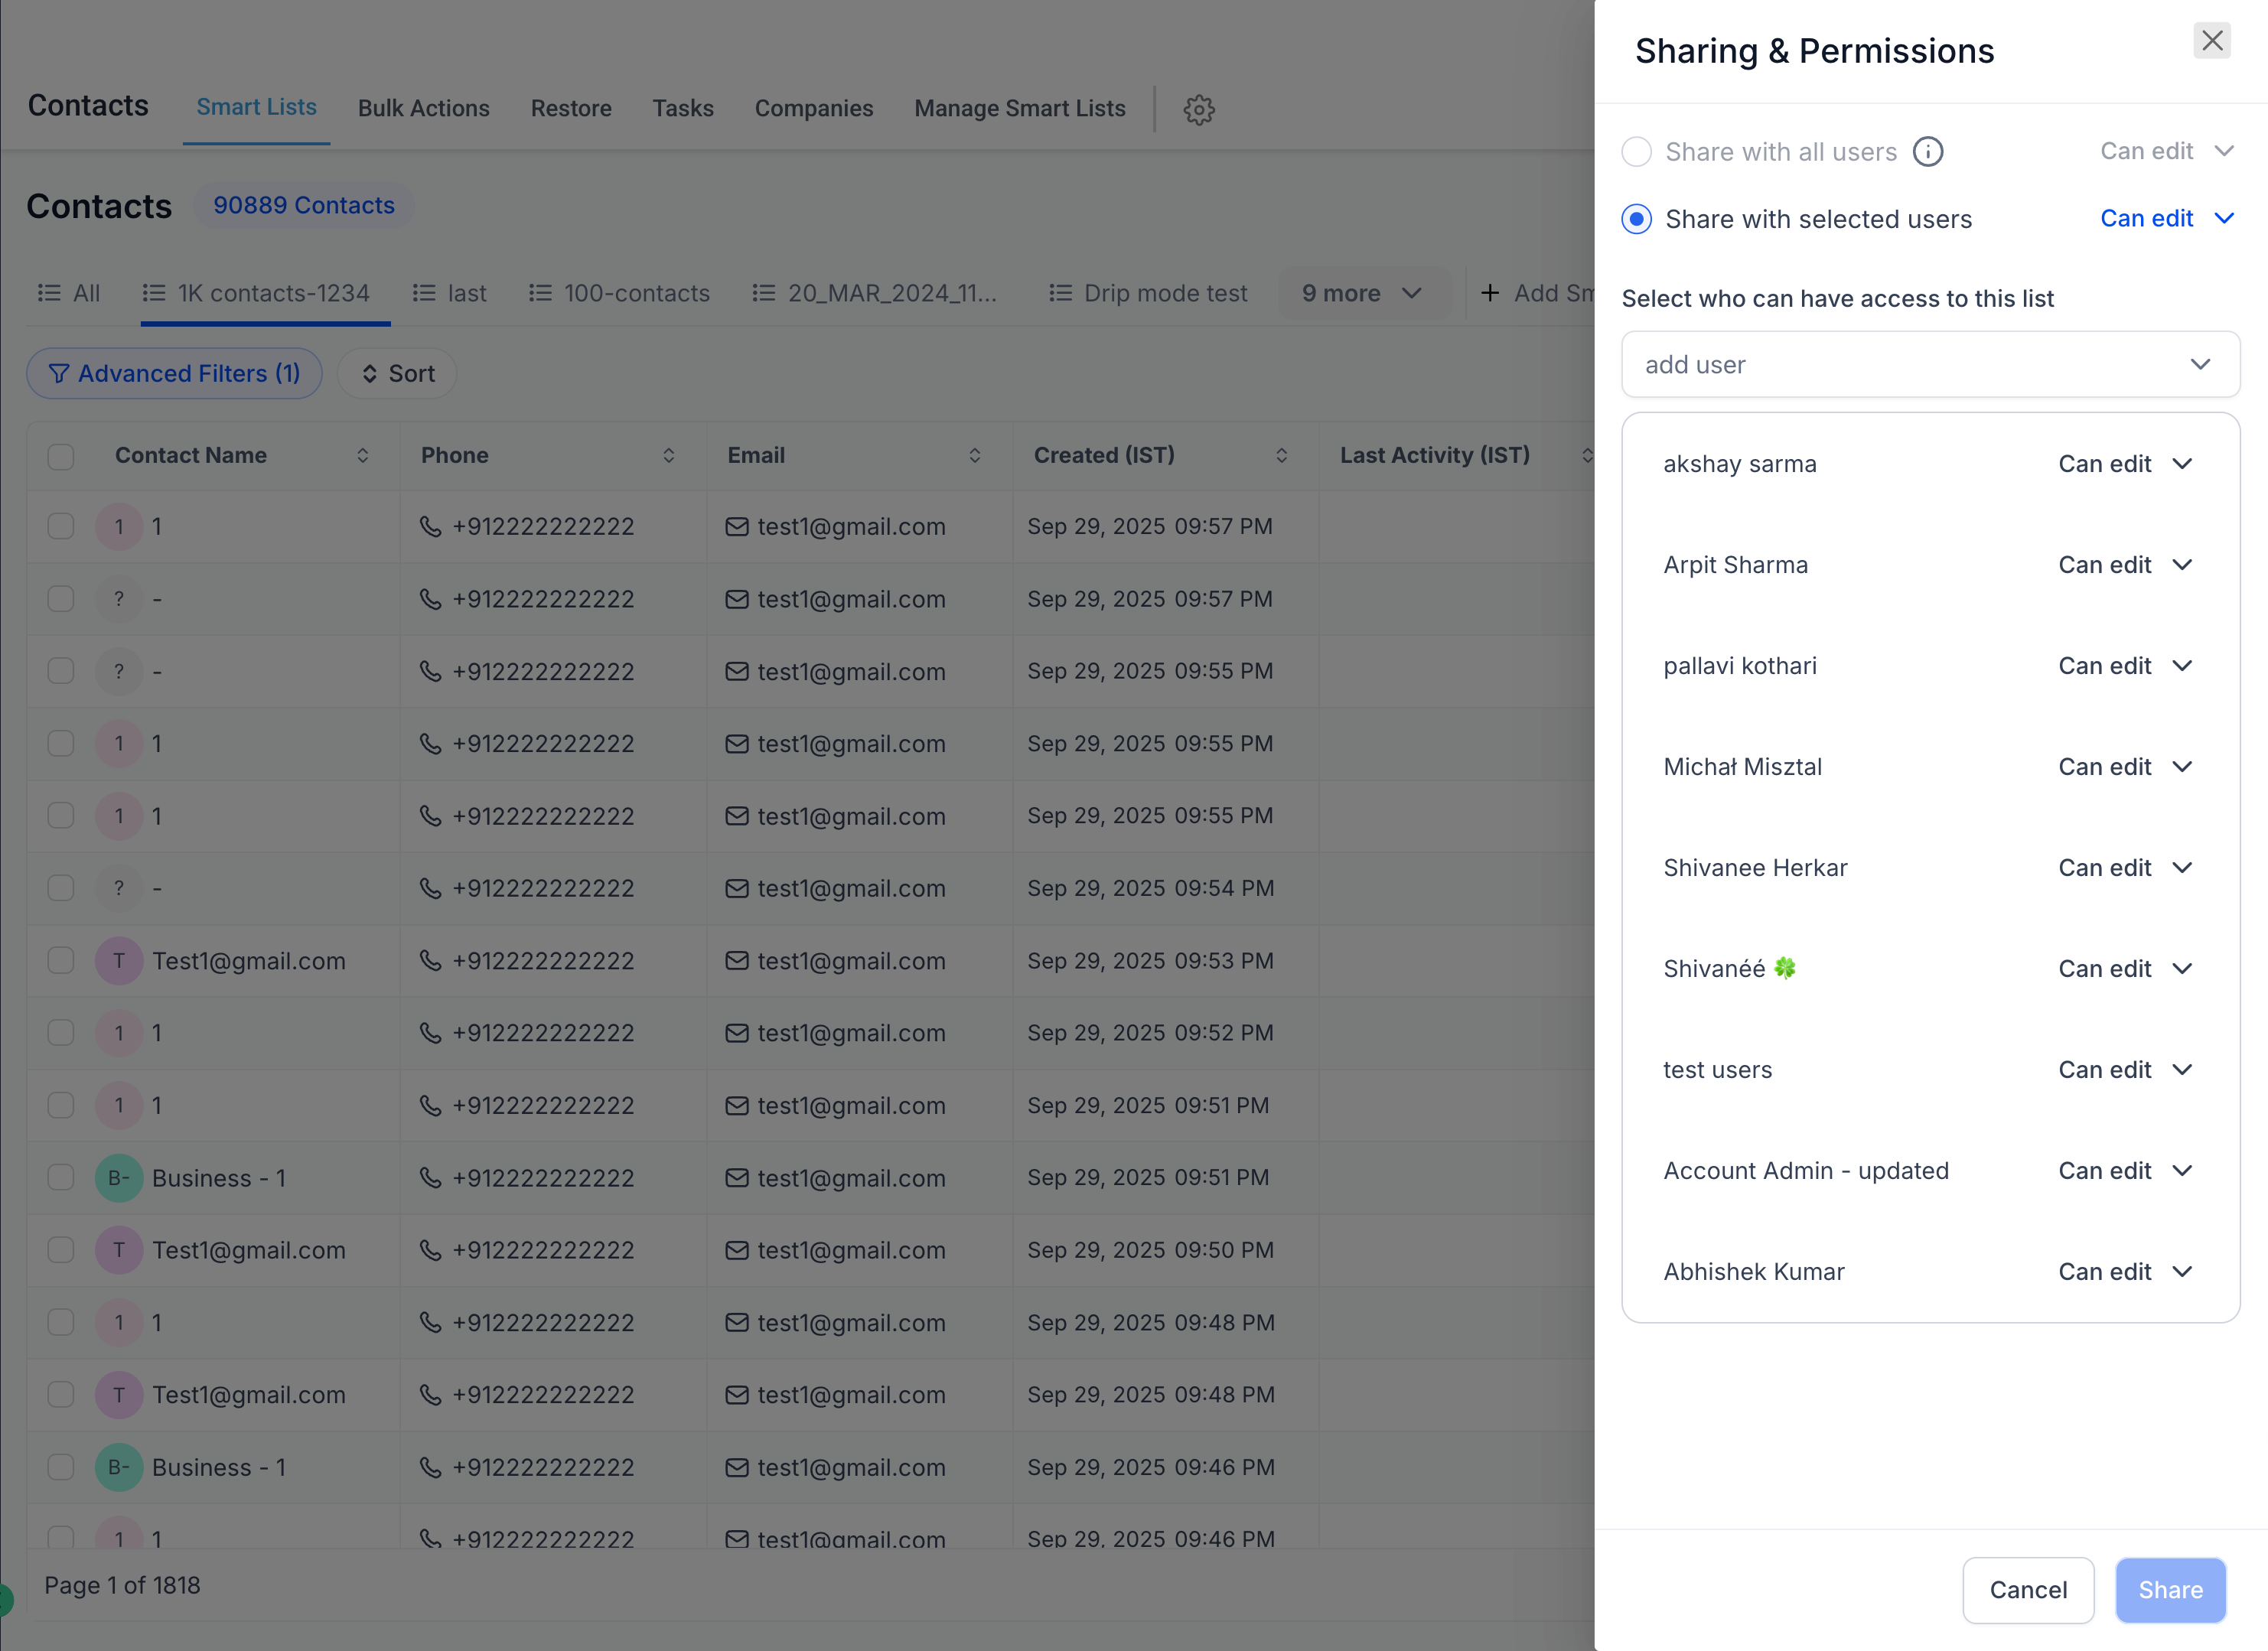Click the funnel icon on Advanced Filters
Screen dimensions: 2268x1651
(60, 373)
